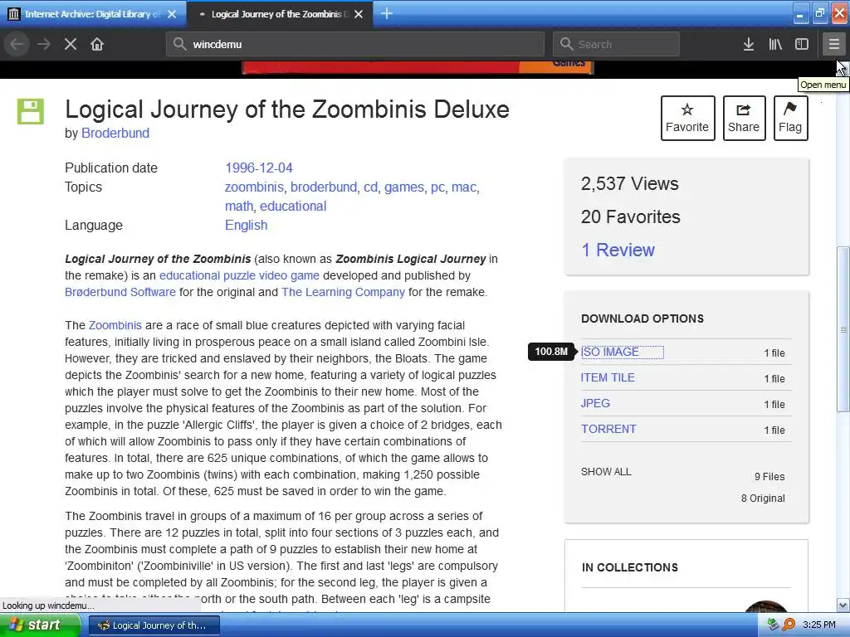Open the ITEM TILE download option
The height and width of the screenshot is (637, 850).
[x=608, y=377]
